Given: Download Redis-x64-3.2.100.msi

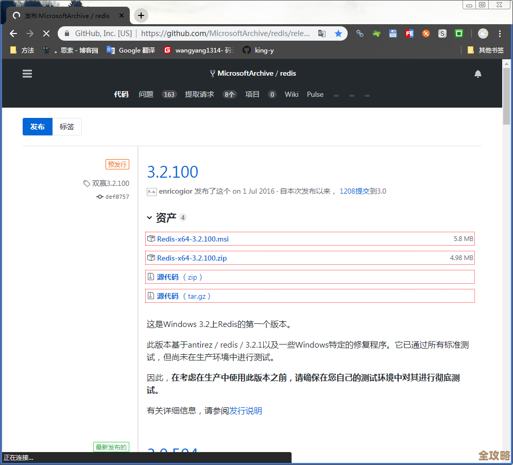Looking at the screenshot, I should [x=193, y=238].
